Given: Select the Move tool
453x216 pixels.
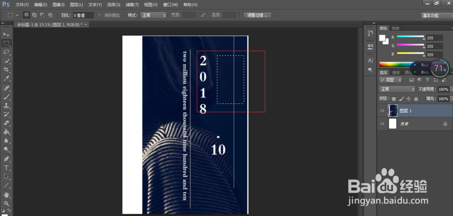Looking at the screenshot, I should point(6,34).
